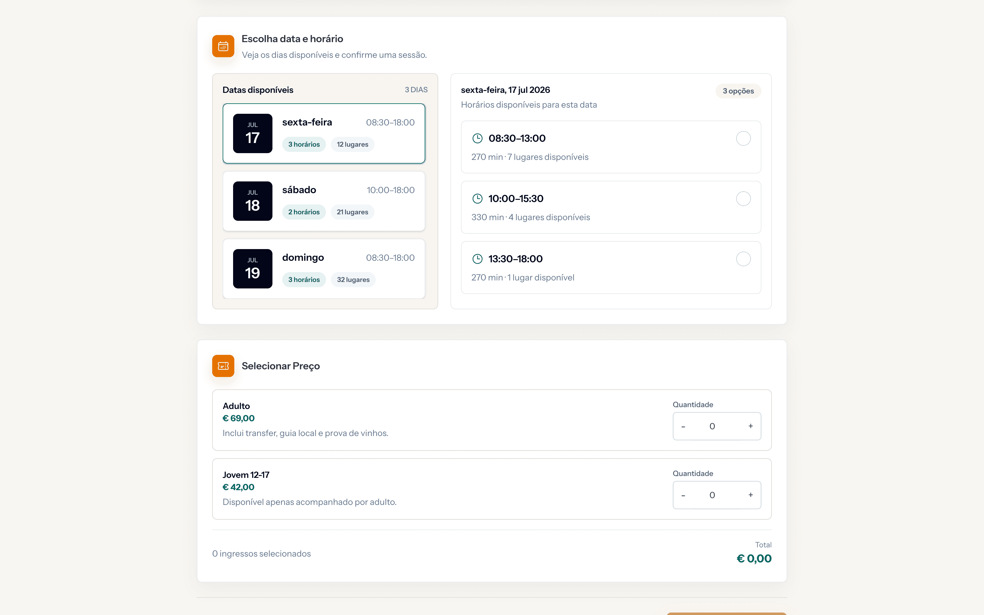
Task: Click the sábado '10:00–18:00' time range
Action: tap(390, 190)
